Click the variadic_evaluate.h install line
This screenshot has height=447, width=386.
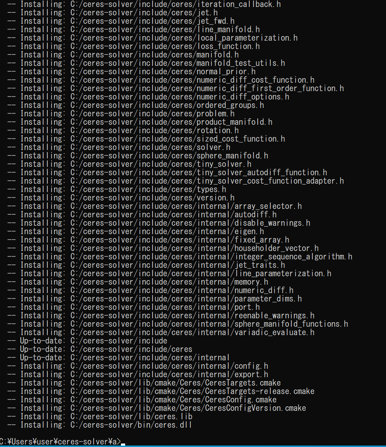pos(161,332)
